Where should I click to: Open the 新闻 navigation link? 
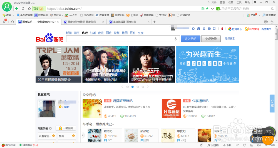pos(69,33)
